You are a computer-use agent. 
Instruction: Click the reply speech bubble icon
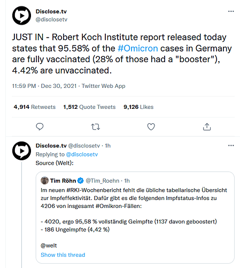pyautogui.click(x=40, y=126)
